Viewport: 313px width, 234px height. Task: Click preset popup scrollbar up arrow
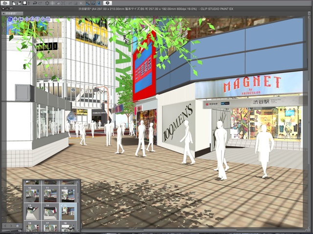[79, 182]
